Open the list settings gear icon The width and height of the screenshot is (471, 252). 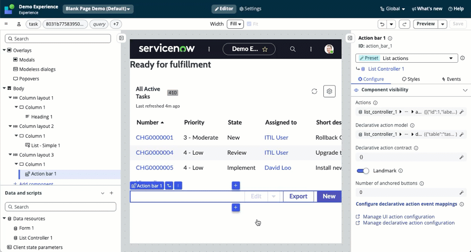pos(329,91)
